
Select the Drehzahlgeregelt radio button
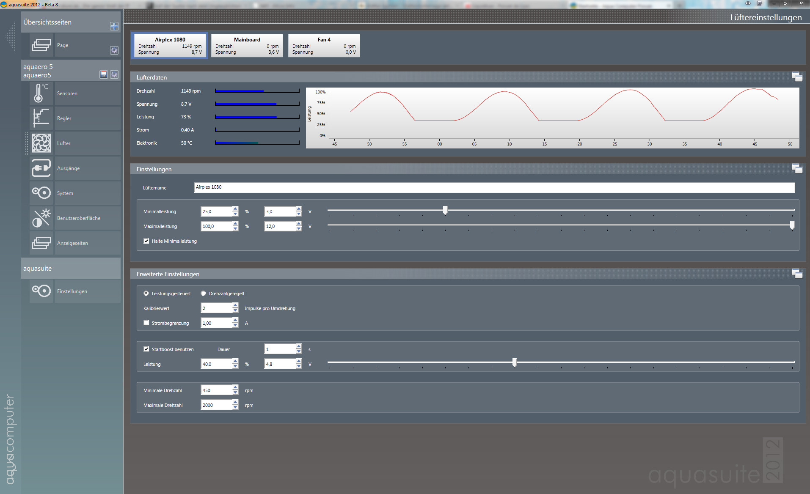pyautogui.click(x=204, y=294)
